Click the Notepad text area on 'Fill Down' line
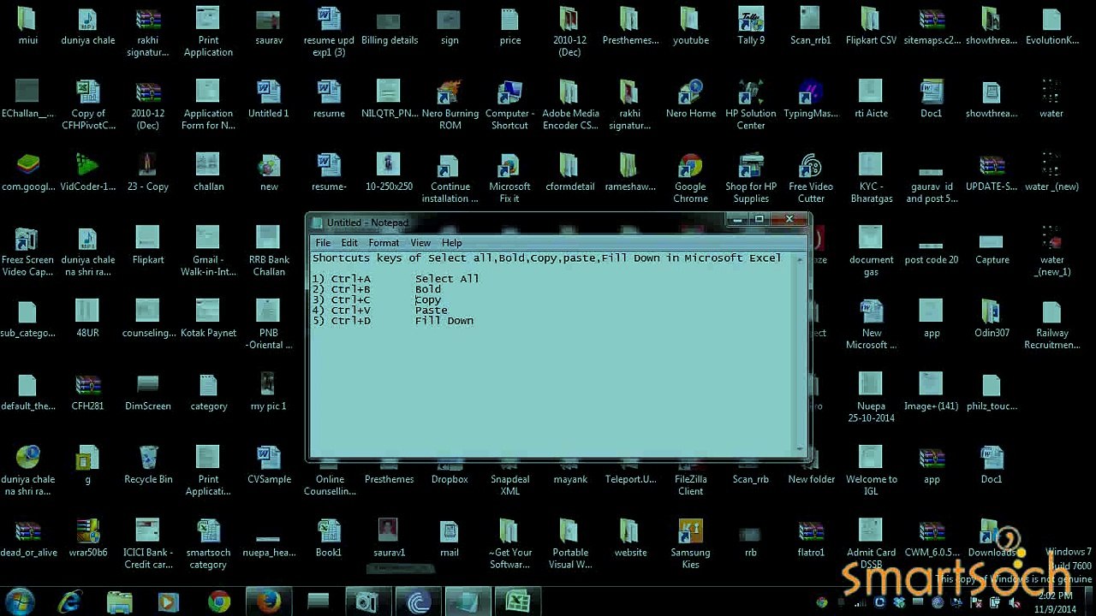 [444, 321]
